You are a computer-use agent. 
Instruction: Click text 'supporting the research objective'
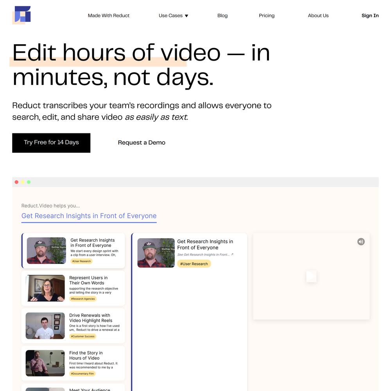point(94,289)
